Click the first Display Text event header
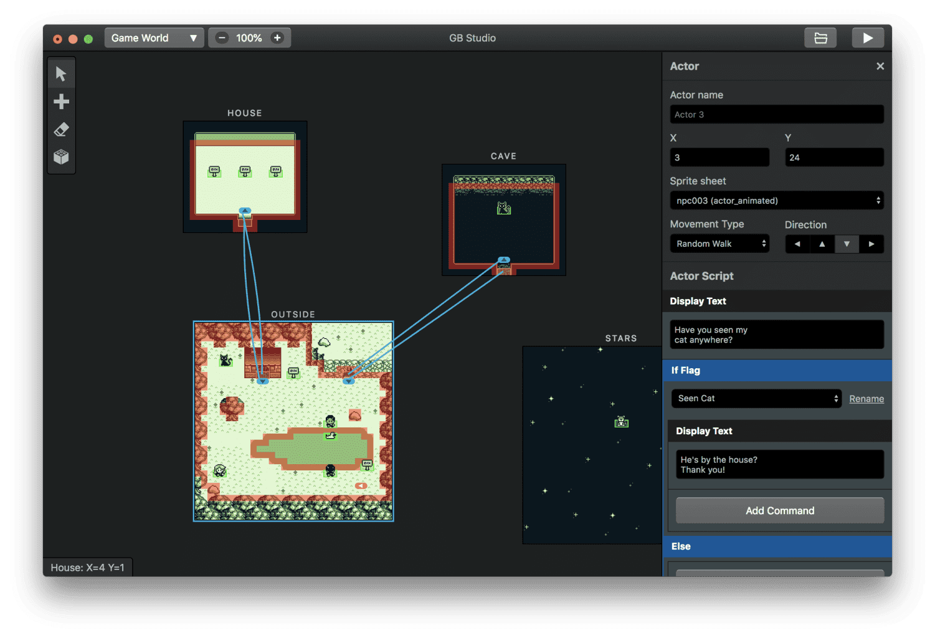Image resolution: width=935 pixels, height=638 pixels. click(x=777, y=301)
